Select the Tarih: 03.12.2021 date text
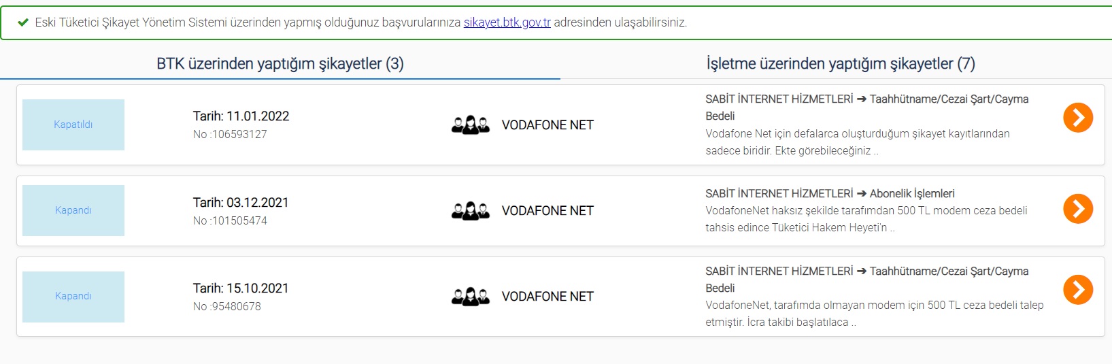The height and width of the screenshot is (364, 1112). tap(241, 203)
